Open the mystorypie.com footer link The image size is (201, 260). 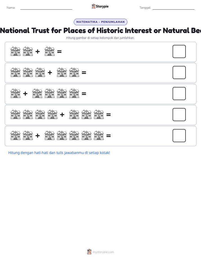point(103,252)
